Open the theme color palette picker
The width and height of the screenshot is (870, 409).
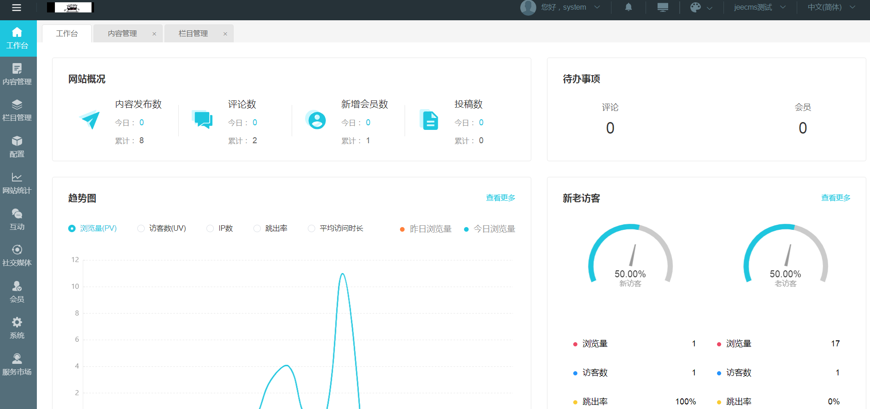701,7
